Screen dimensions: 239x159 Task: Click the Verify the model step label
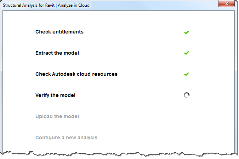pos(55,95)
